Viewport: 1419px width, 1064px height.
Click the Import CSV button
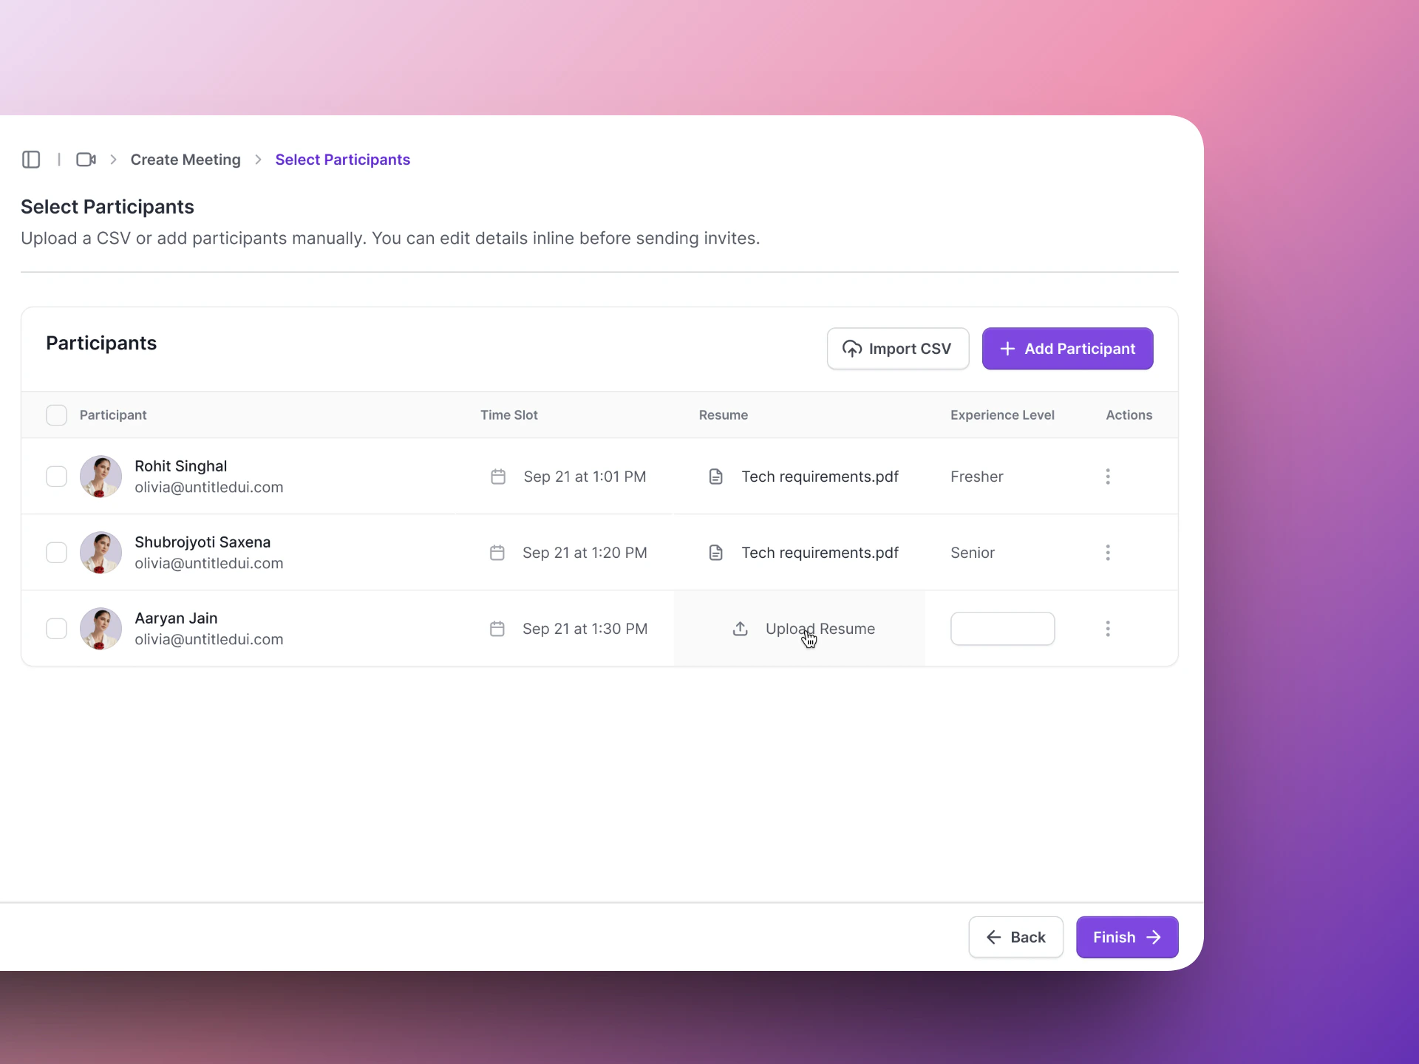point(897,349)
